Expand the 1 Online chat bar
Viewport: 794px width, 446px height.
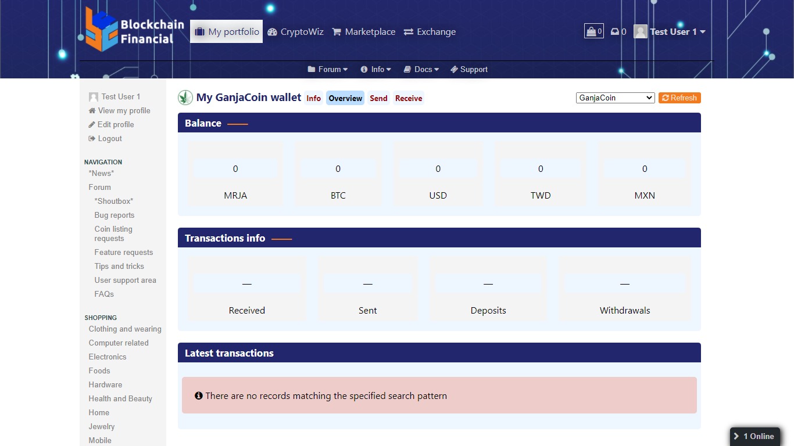pyautogui.click(x=754, y=436)
